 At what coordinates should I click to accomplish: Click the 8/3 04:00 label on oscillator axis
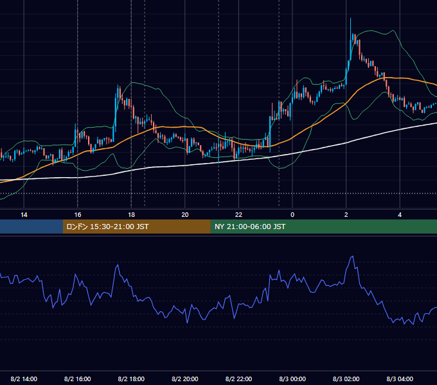[x=400, y=379]
